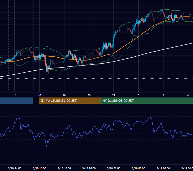Click the 3/18 20:00 date label

coord(89,168)
